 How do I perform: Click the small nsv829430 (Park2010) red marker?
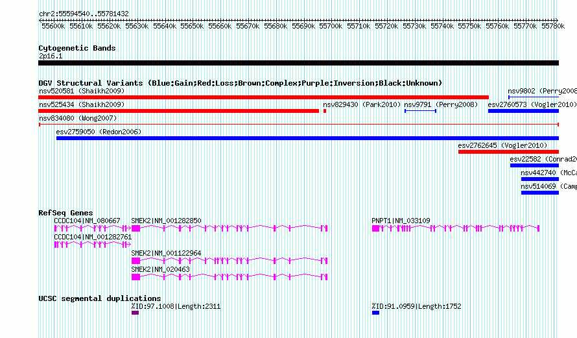click(x=325, y=111)
